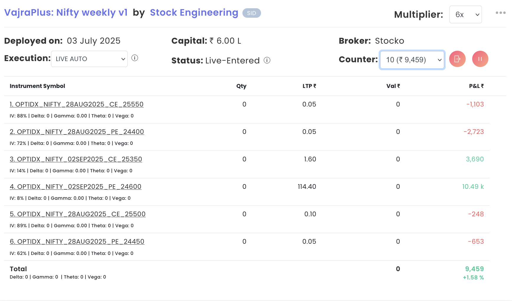The height and width of the screenshot is (301, 512).
Task: Select the -653 P&L value
Action: pos(476,241)
